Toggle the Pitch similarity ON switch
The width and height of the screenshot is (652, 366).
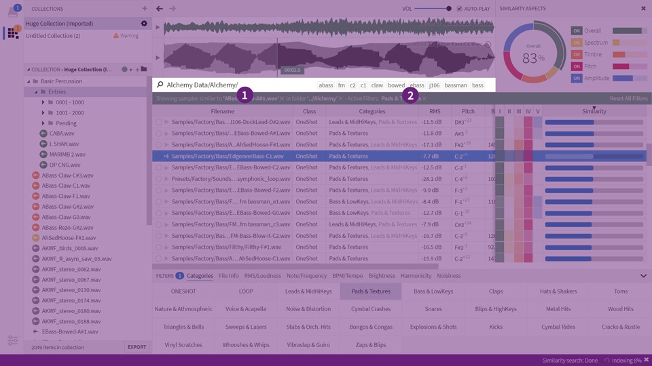577,66
